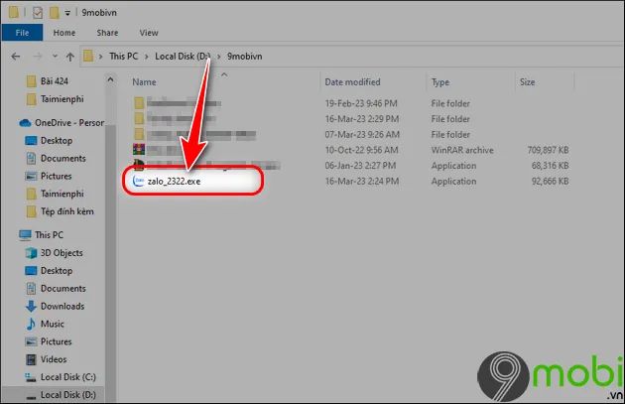The width and height of the screenshot is (625, 404).
Task: Open Documents under OneDrive in sidebar
Action: tap(62, 159)
